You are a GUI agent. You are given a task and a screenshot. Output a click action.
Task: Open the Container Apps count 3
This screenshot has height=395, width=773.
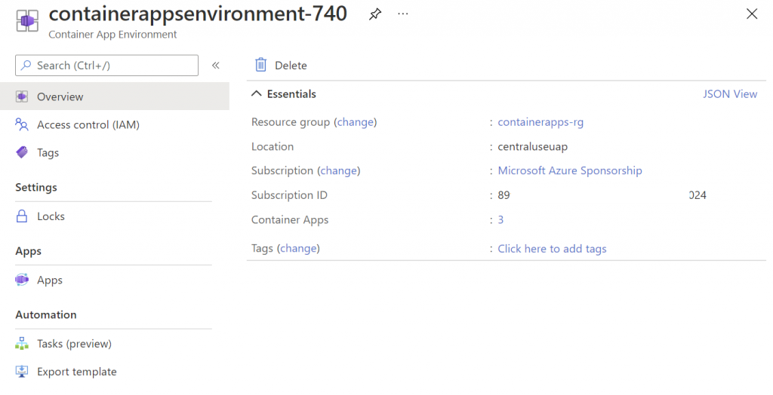click(500, 219)
